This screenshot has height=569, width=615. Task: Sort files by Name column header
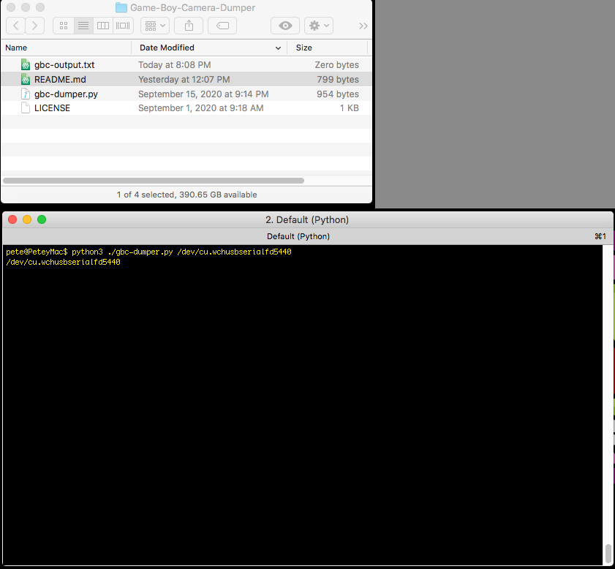[x=66, y=48]
